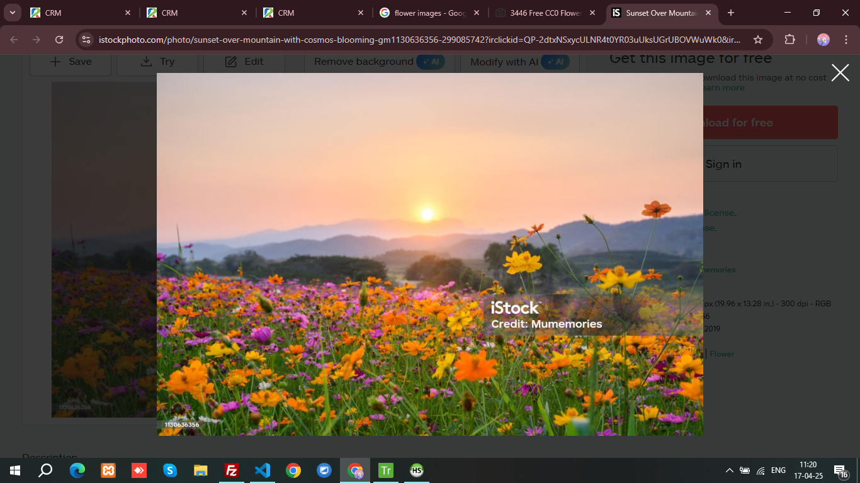Go forward to the next page
The image size is (860, 483).
[37, 40]
